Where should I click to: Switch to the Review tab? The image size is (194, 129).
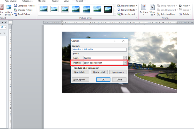(55, 1)
